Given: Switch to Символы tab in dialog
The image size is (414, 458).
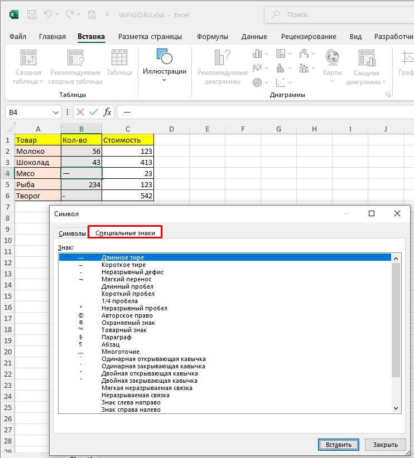Looking at the screenshot, I should click(72, 233).
